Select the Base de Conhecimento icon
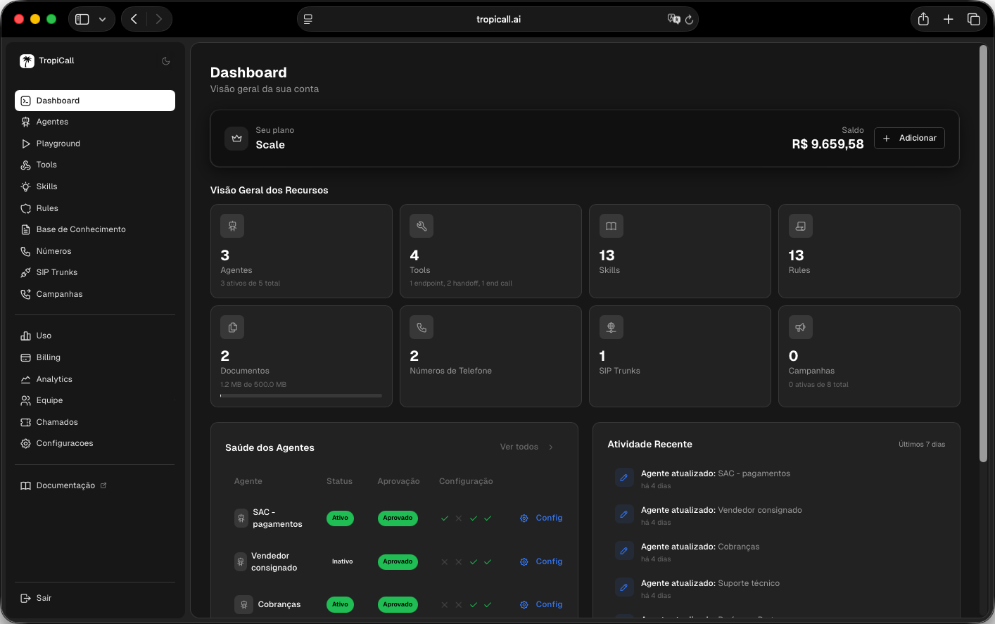 (x=25, y=229)
